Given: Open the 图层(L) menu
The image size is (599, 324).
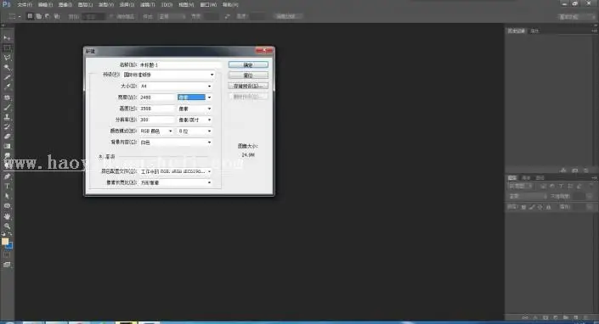Looking at the screenshot, I should pos(85,4).
